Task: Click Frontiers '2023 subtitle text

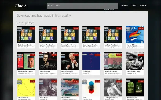Action: click(131, 73)
